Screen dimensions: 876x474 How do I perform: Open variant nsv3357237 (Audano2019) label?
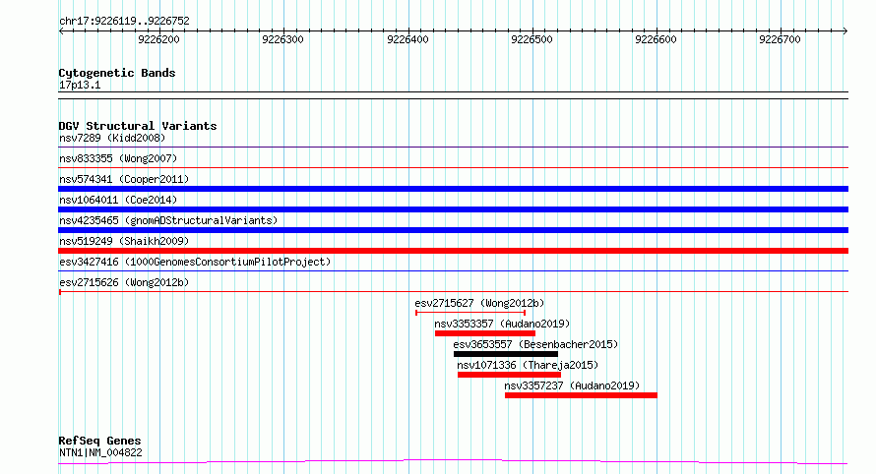pos(572,385)
